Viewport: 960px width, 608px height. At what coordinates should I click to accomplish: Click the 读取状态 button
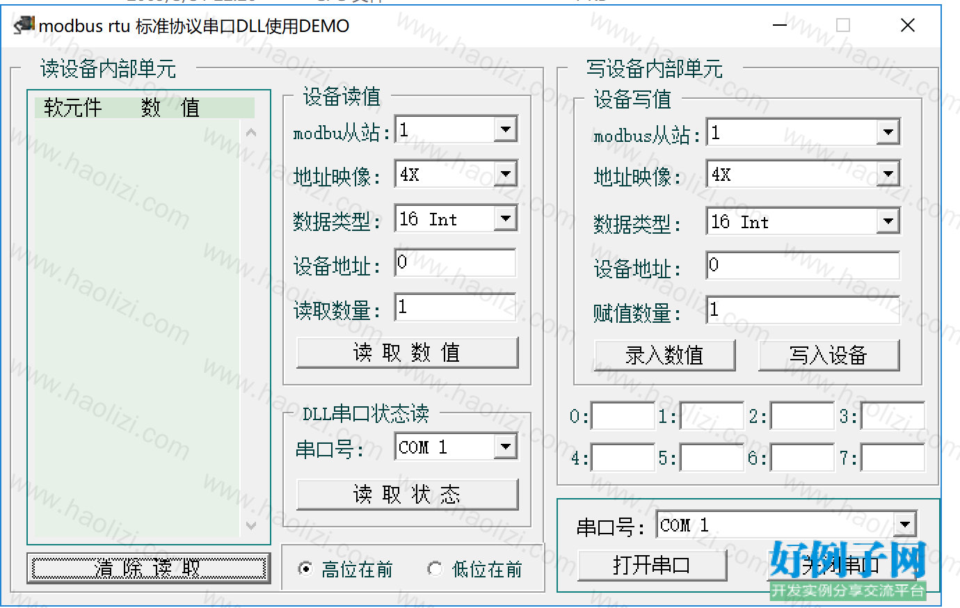click(x=408, y=494)
